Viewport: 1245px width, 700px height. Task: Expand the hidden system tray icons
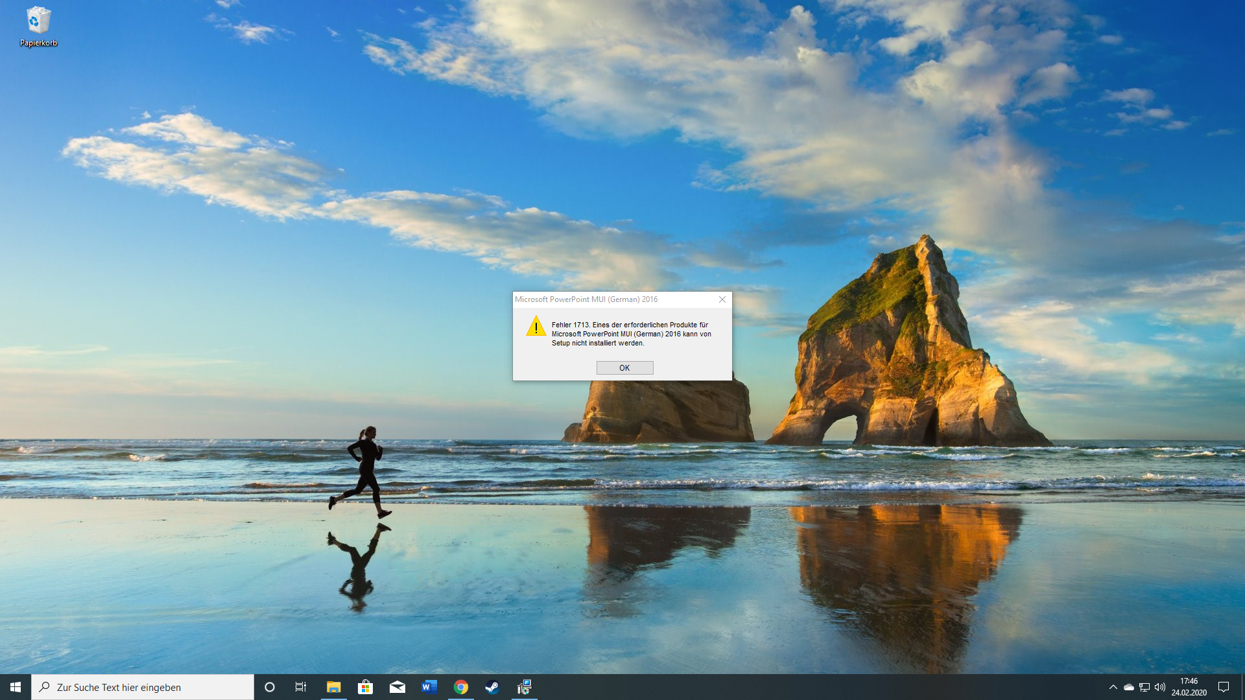1113,687
